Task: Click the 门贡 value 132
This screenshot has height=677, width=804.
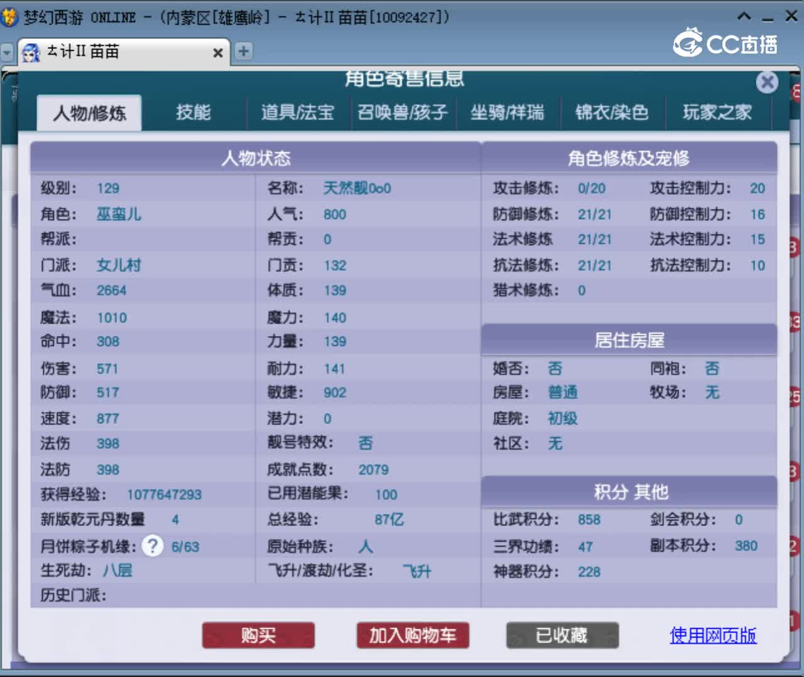Action: pos(335,266)
